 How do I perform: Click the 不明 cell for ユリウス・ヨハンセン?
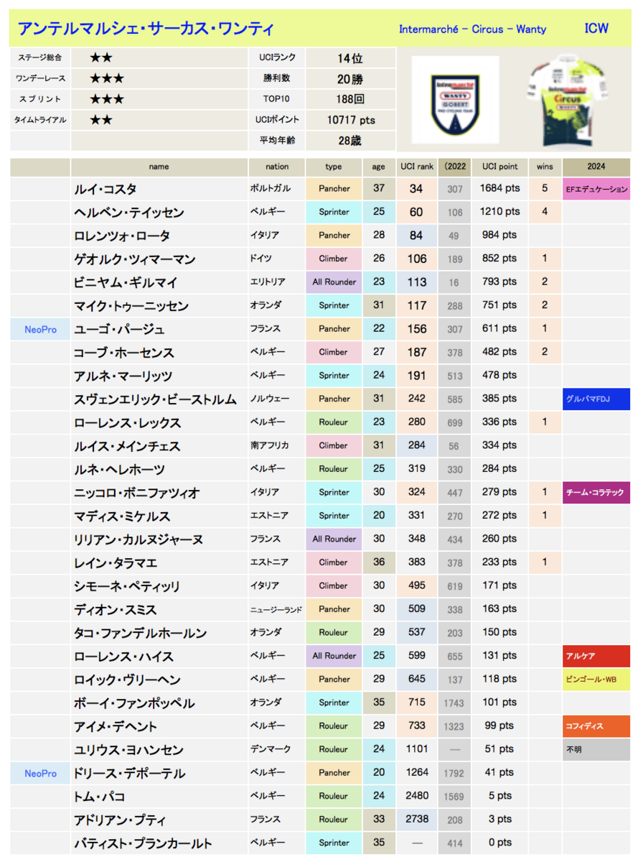[x=596, y=750]
